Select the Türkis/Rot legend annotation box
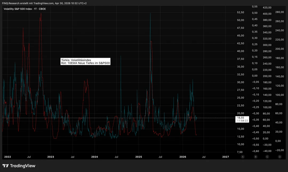This screenshot has width=288, height=172. pyautogui.click(x=85, y=62)
